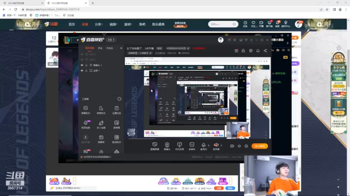This screenshot has height=196, width=350.
Task: Click the 麦克风 microphone icon
Action: 203,145
